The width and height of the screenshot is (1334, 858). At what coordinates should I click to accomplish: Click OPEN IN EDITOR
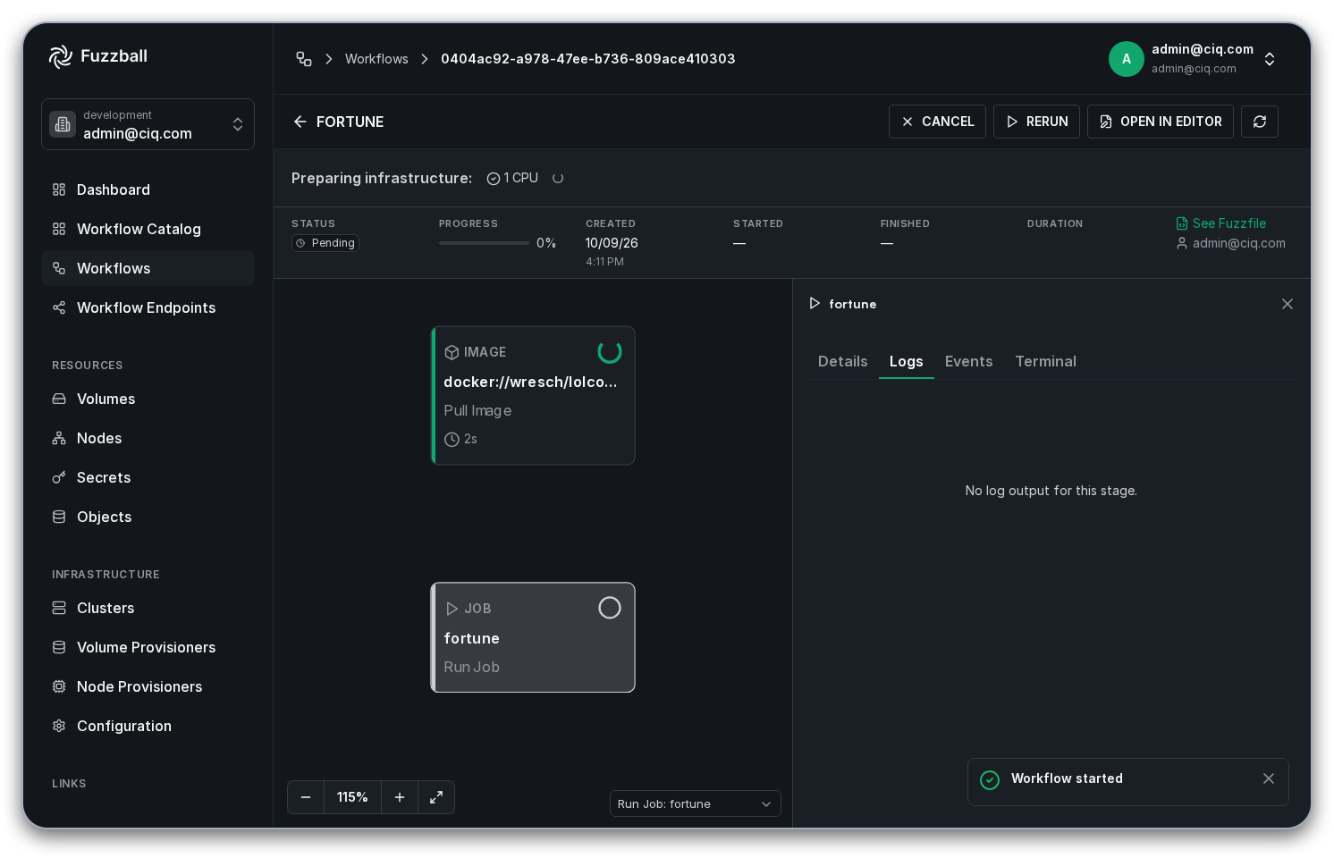[x=1161, y=122]
